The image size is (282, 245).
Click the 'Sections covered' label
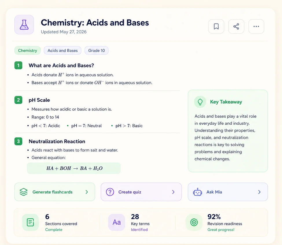(x=61, y=224)
